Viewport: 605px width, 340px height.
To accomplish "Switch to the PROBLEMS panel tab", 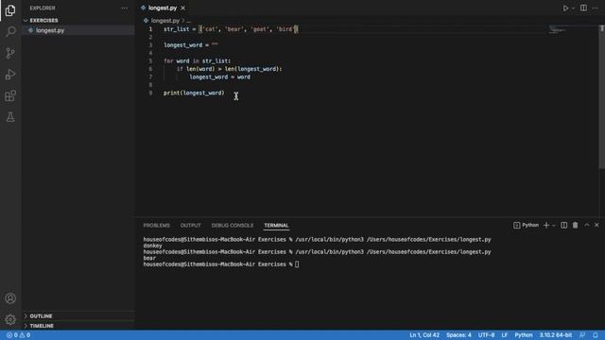I will point(156,225).
